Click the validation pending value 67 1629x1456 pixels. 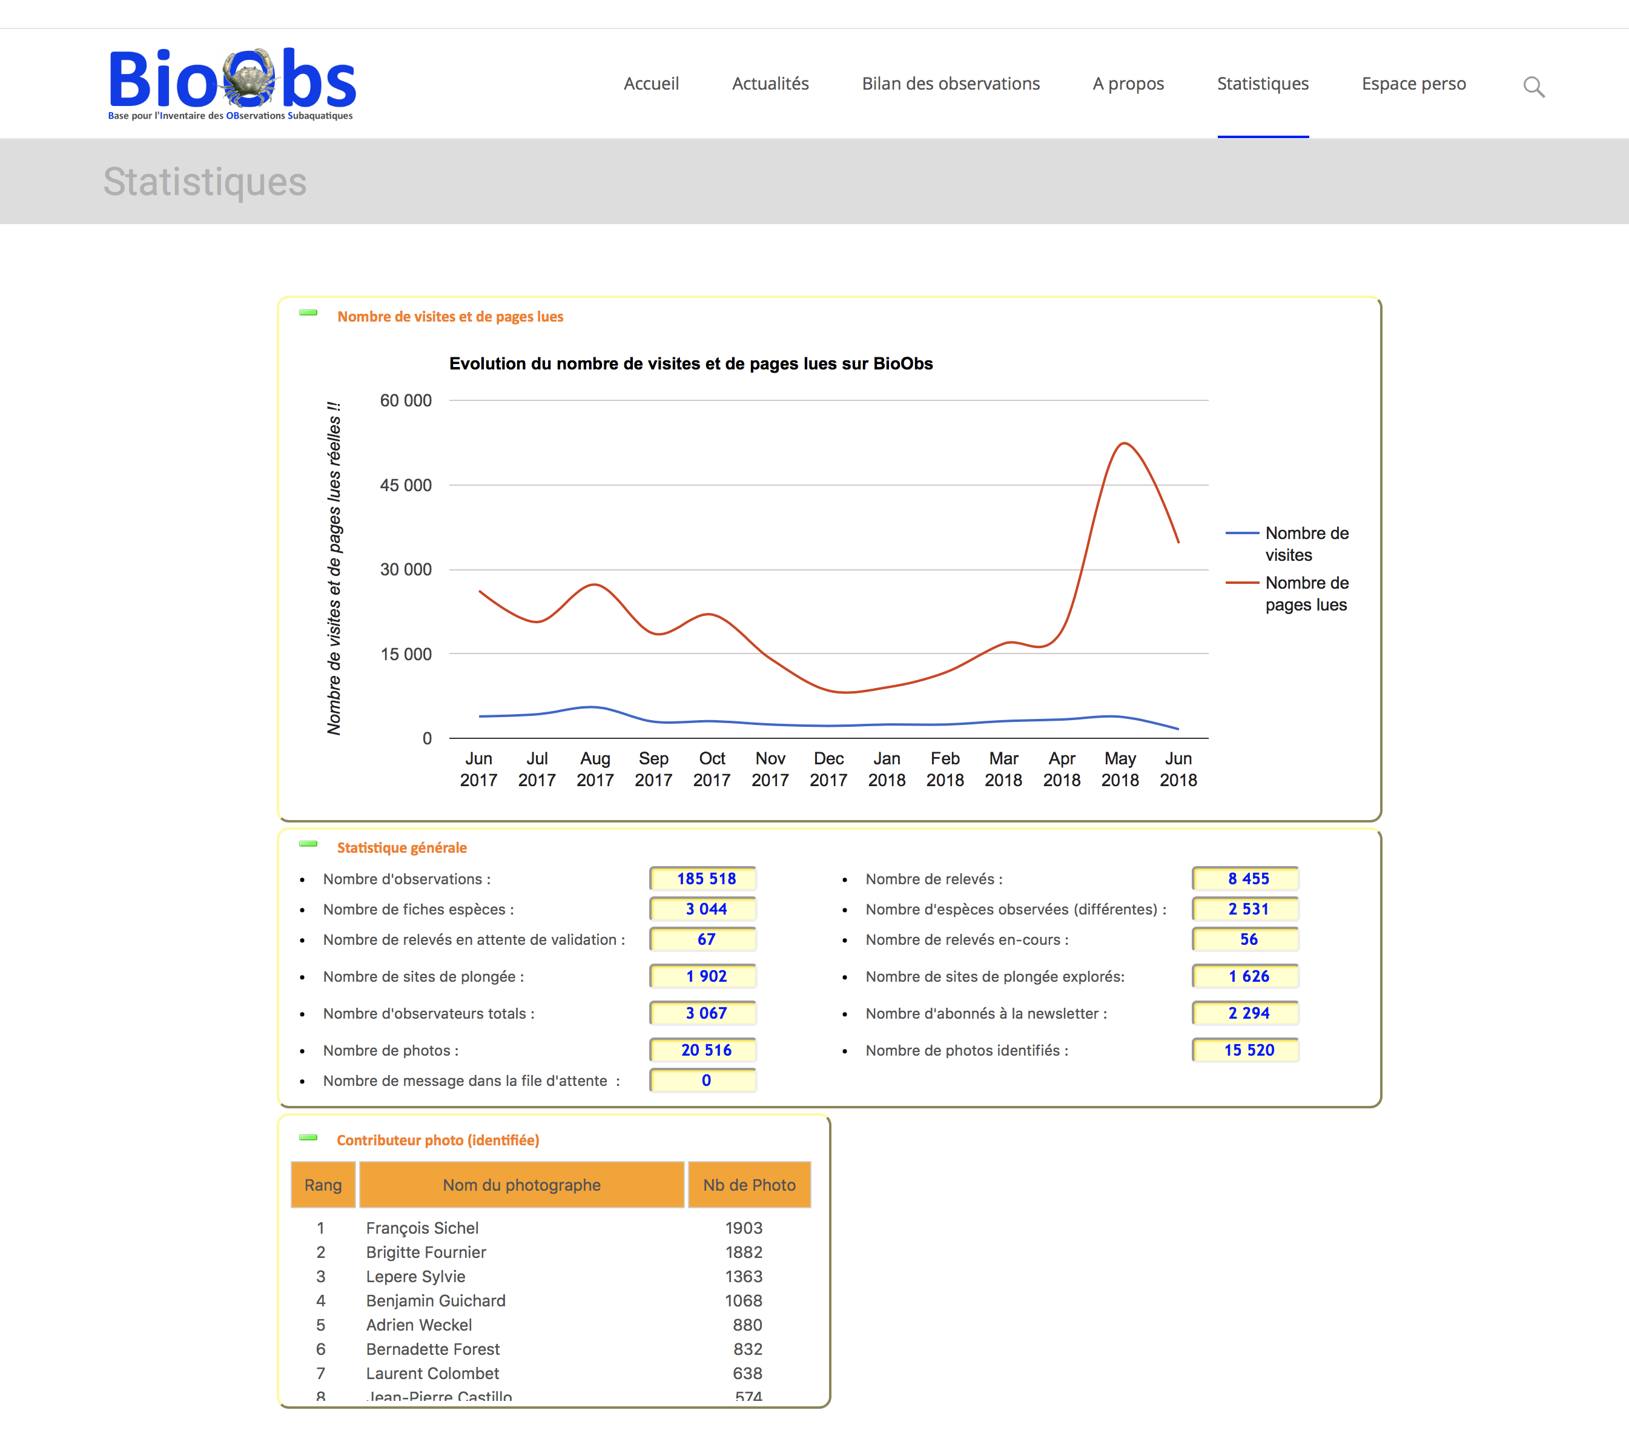[x=704, y=939]
